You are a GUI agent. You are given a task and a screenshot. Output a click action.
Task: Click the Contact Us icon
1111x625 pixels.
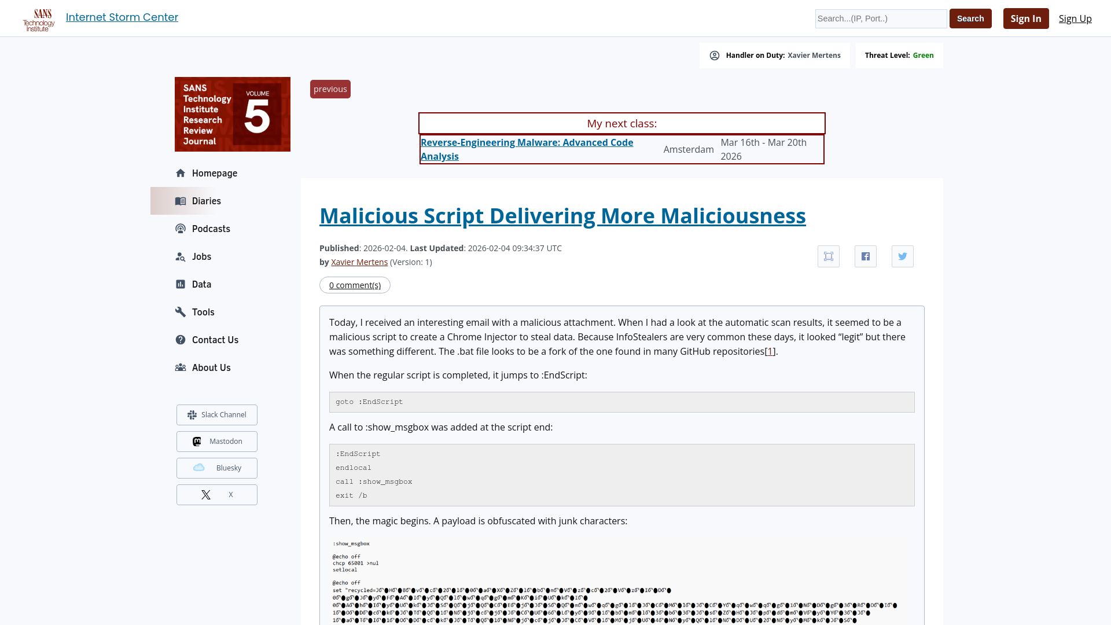181,340
